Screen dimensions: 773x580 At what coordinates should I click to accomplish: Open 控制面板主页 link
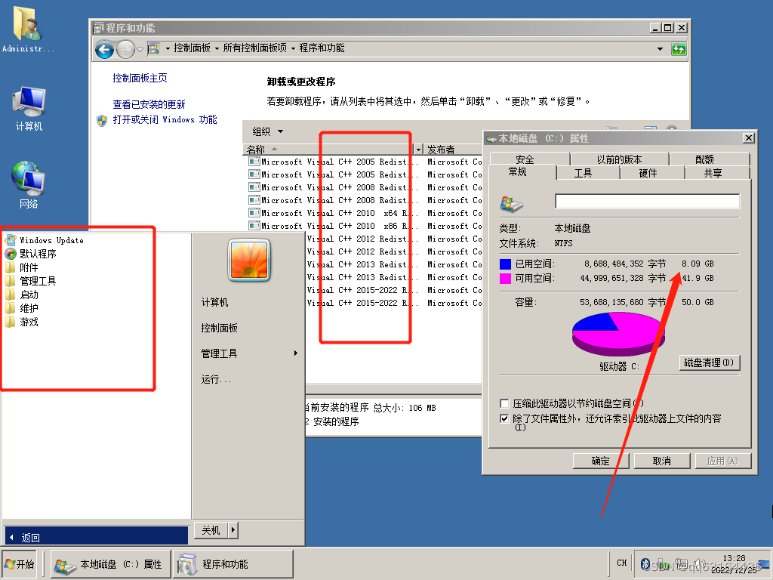(140, 78)
